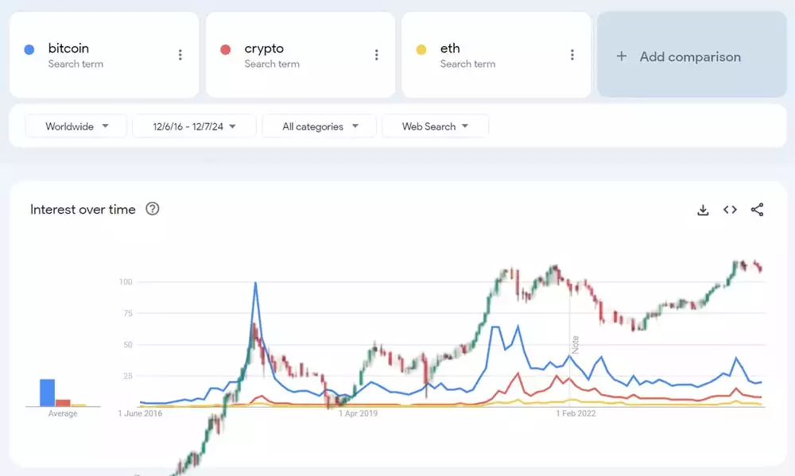Open the 12/6/16 - 12/7/24 date range dropdown
Screen dimensions: 795x476
(193, 126)
